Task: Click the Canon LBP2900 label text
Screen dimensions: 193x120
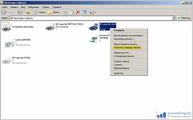Action: click(x=23, y=40)
